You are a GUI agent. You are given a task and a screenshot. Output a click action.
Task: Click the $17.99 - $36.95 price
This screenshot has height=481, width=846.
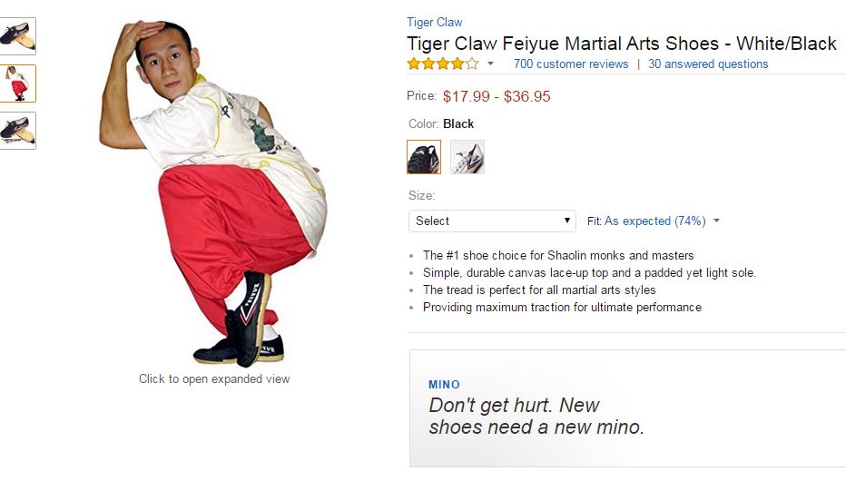(497, 96)
